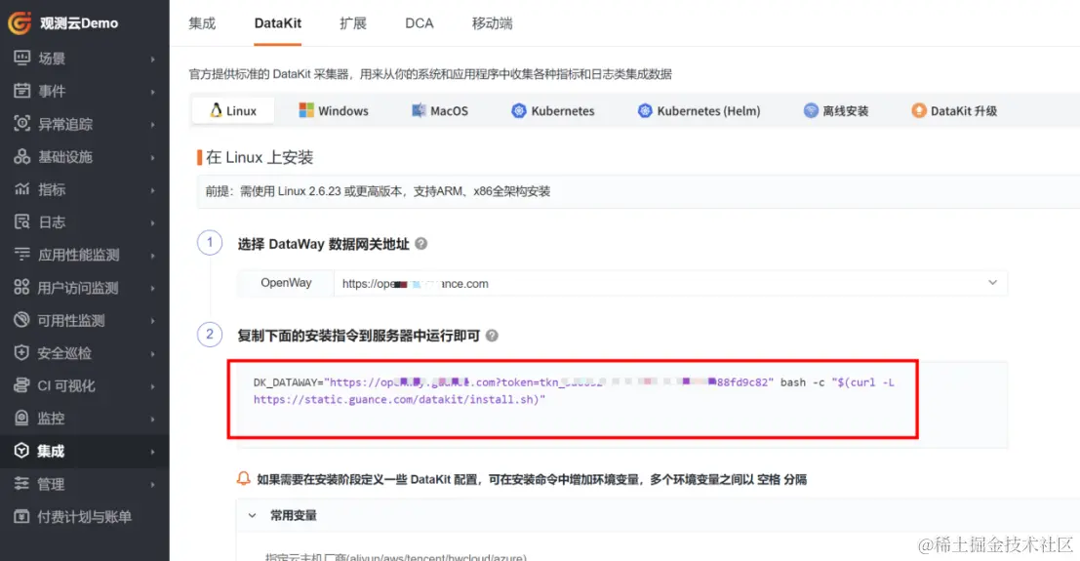Select the Kubernetes install tab label
The height and width of the screenshot is (561, 1080).
(x=562, y=111)
